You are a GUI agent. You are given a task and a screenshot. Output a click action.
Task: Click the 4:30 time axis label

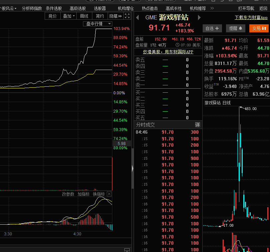[x=77, y=234]
